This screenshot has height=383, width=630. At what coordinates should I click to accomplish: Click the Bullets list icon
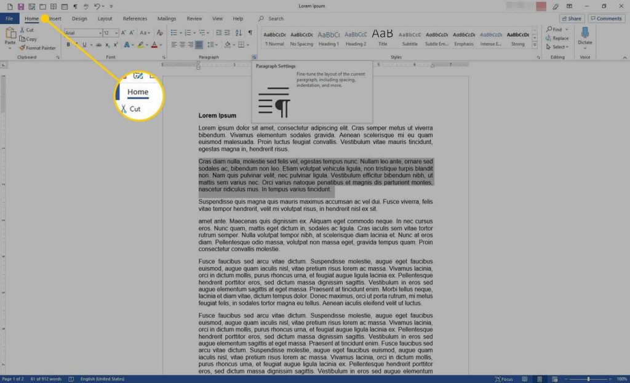pyautogui.click(x=173, y=33)
